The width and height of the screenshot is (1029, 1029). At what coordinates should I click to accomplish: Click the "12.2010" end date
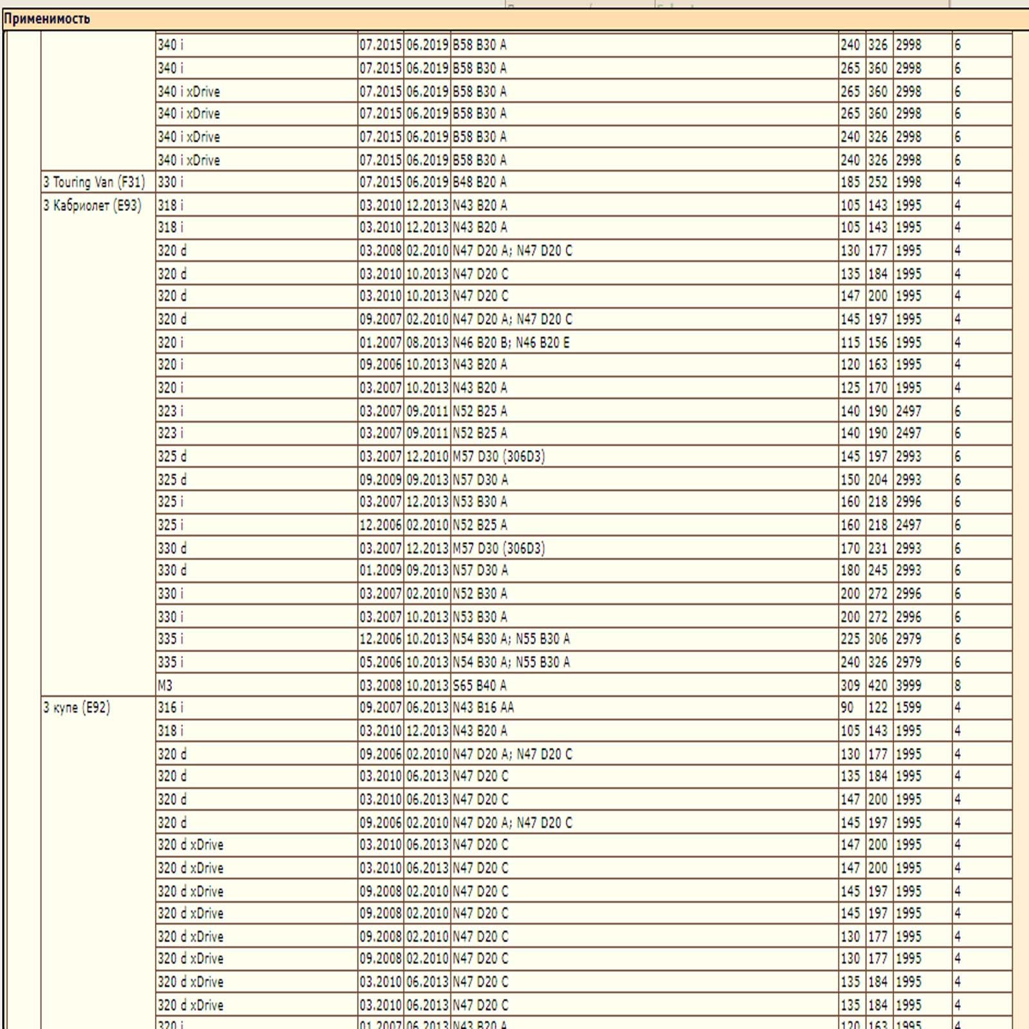point(427,457)
